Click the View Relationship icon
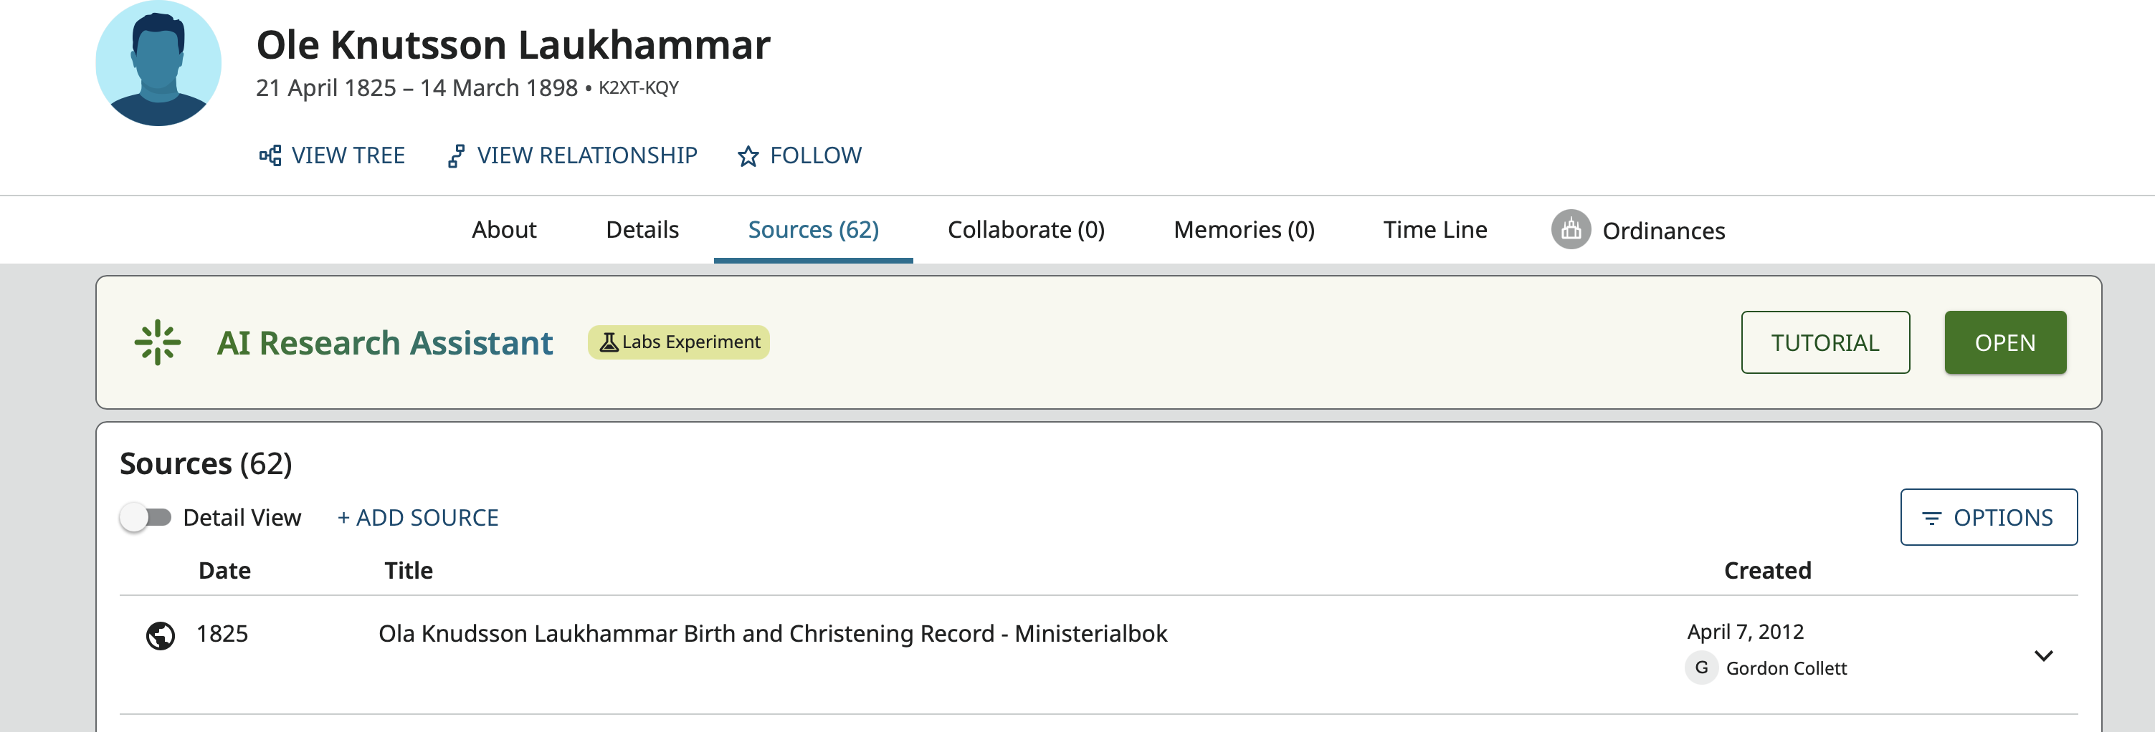The image size is (2155, 732). [x=456, y=156]
